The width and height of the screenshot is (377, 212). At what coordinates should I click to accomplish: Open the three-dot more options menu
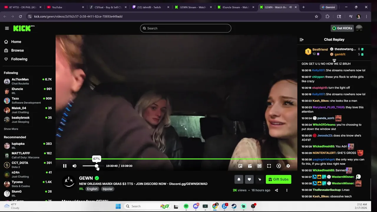pos(287,190)
